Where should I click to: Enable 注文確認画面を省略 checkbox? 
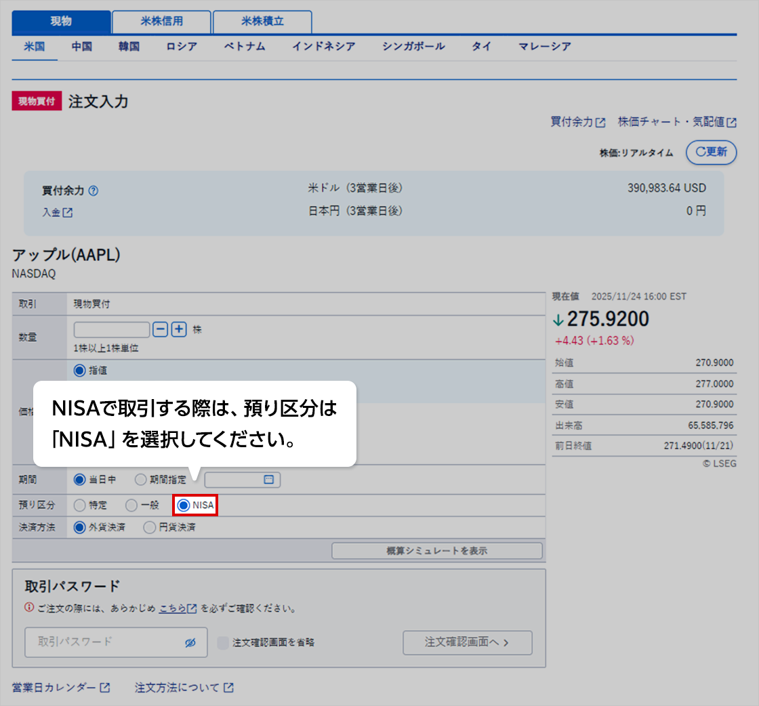(x=223, y=642)
